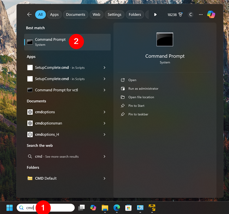Open File Explorer from the taskbar

point(105,208)
